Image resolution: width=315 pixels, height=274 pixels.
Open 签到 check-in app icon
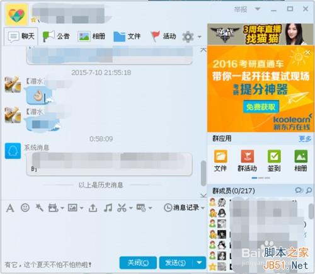[x=274, y=161]
